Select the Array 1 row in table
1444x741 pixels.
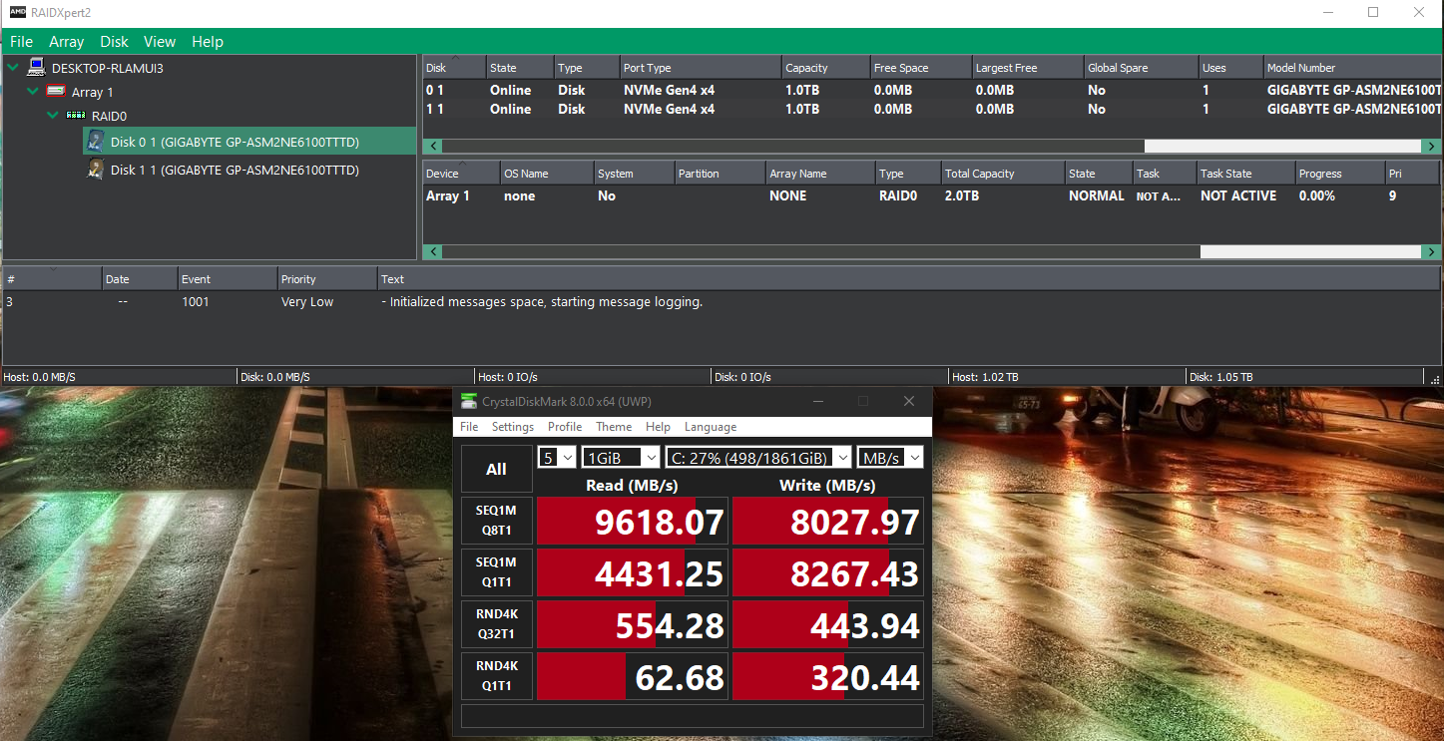[x=932, y=195]
